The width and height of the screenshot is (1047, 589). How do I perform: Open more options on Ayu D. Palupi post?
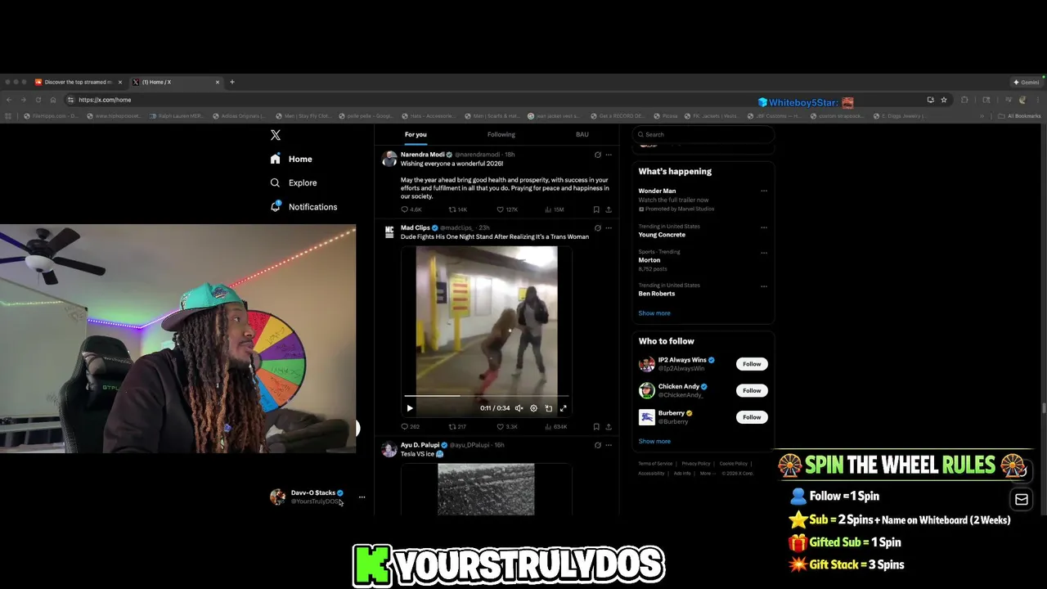(x=609, y=445)
